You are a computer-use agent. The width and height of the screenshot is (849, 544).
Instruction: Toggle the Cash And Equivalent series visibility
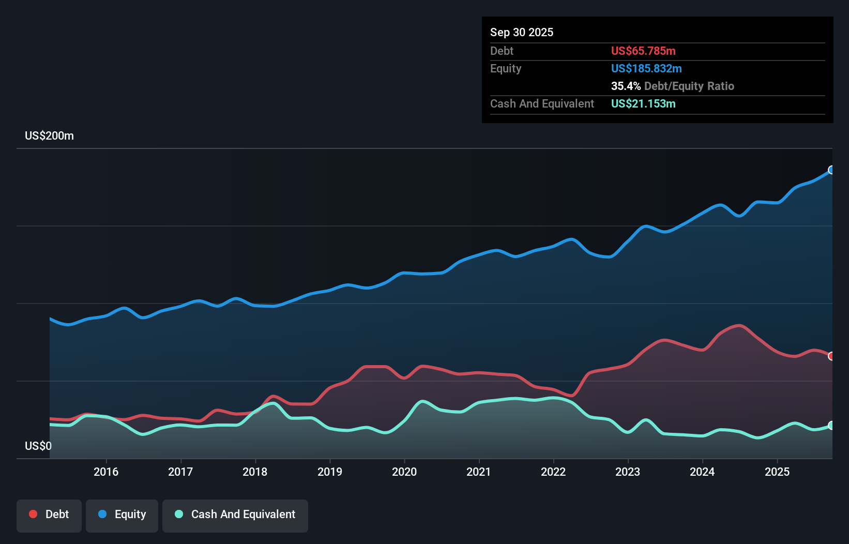coord(235,514)
